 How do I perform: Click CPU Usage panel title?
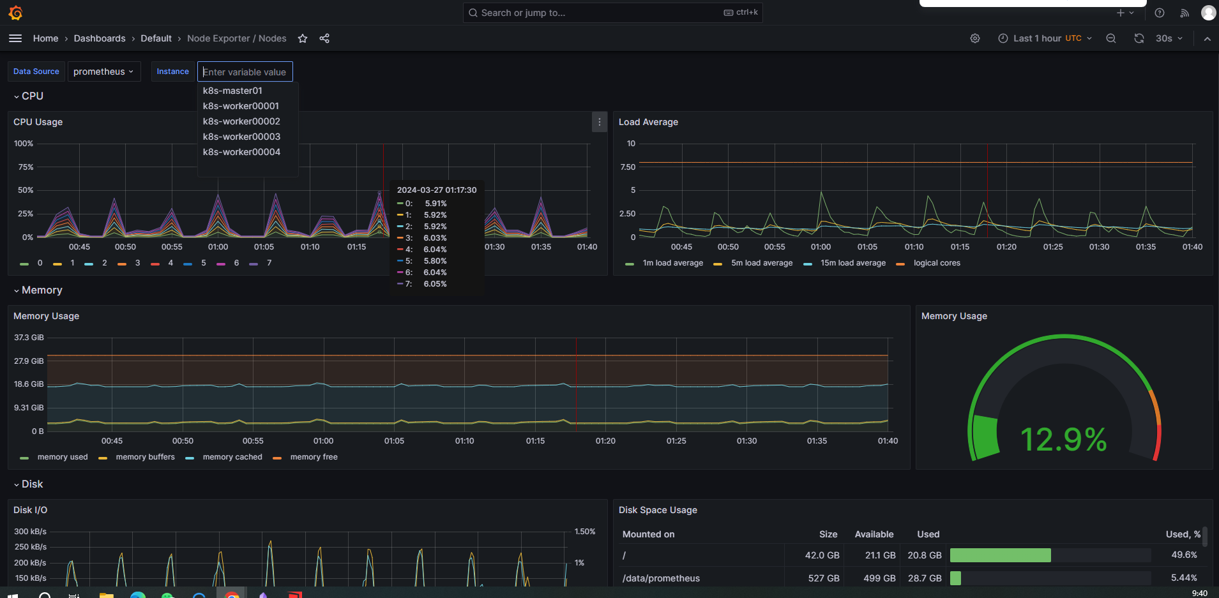(x=38, y=122)
